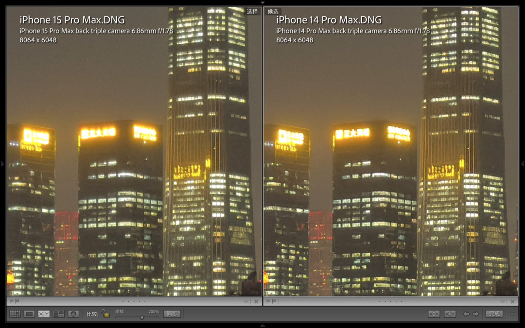The width and height of the screenshot is (525, 328).
Task: Toggle reject flag under iPhone 14 photo
Action: click(274, 302)
